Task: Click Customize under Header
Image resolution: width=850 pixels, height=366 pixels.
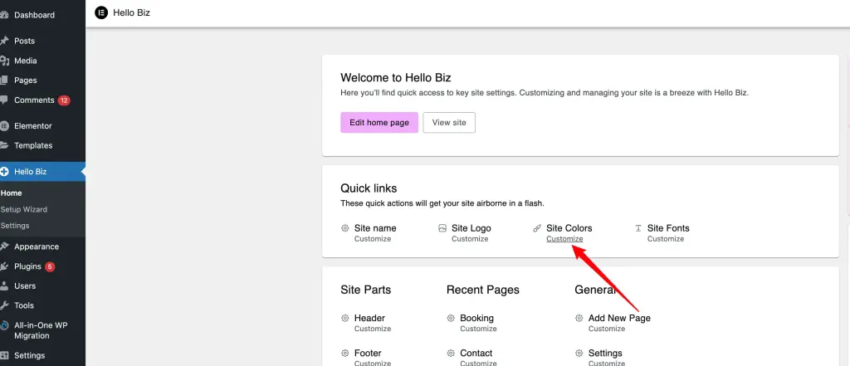Action: click(373, 329)
